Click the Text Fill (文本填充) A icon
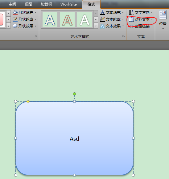This screenshot has width=169, height=179. point(102,13)
